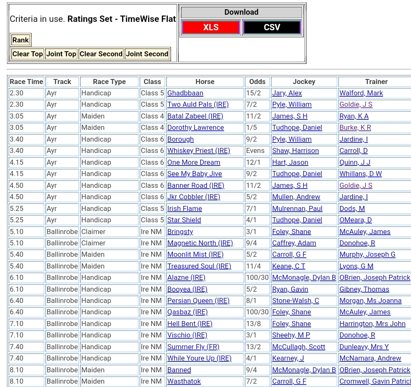Screen dimensions: 411x387
Task: Filter by Clear Top ratings
Action: pyautogui.click(x=28, y=54)
